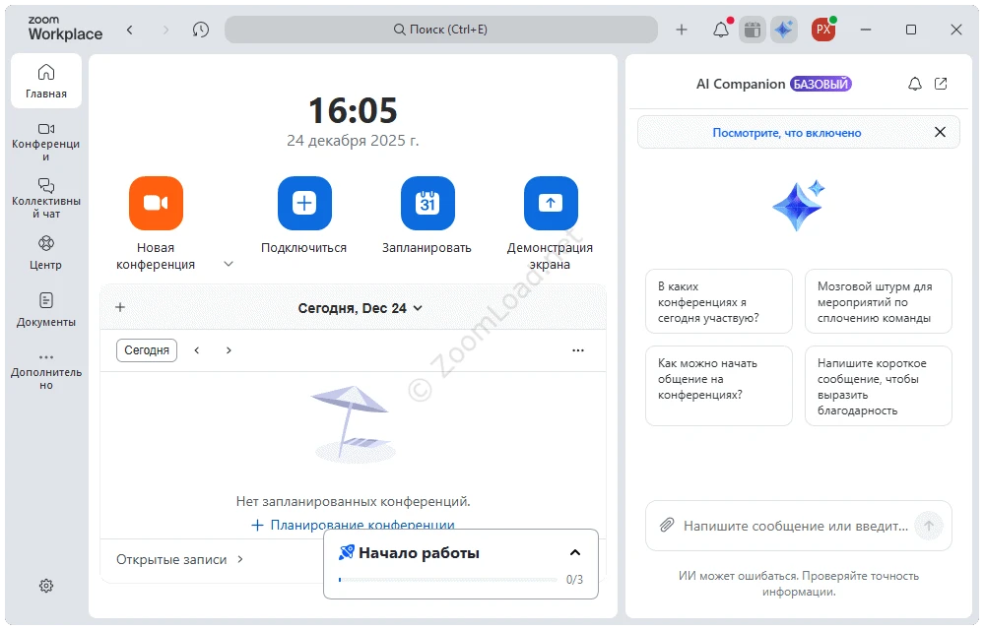The width and height of the screenshot is (985, 630).
Task: Pop out AI Companion panel window
Action: [x=941, y=84]
